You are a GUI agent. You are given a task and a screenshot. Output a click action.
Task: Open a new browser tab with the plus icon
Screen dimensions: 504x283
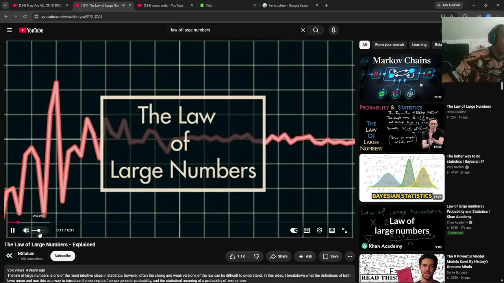326,6
